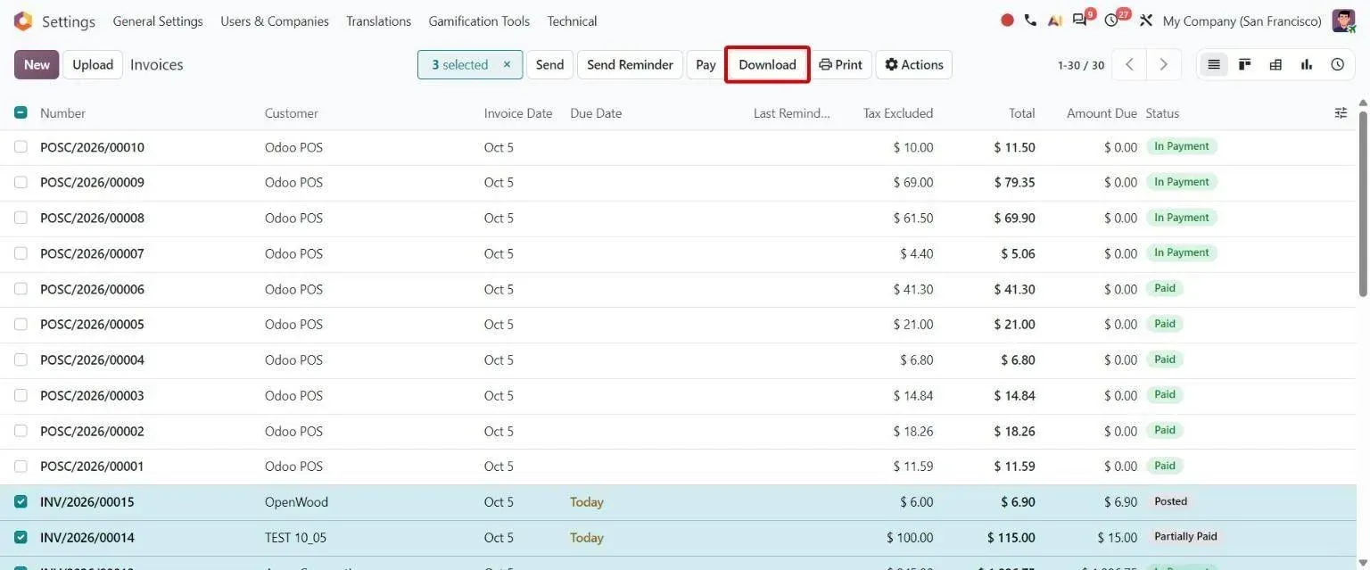Open the developer tools wrench icon
The width and height of the screenshot is (1370, 570).
pos(1146,21)
